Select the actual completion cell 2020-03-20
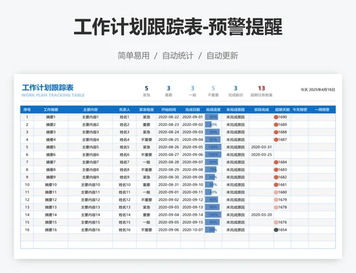 point(261,215)
